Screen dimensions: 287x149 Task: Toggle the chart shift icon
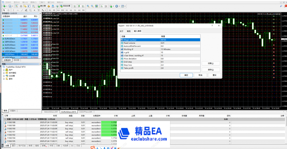[106, 6]
